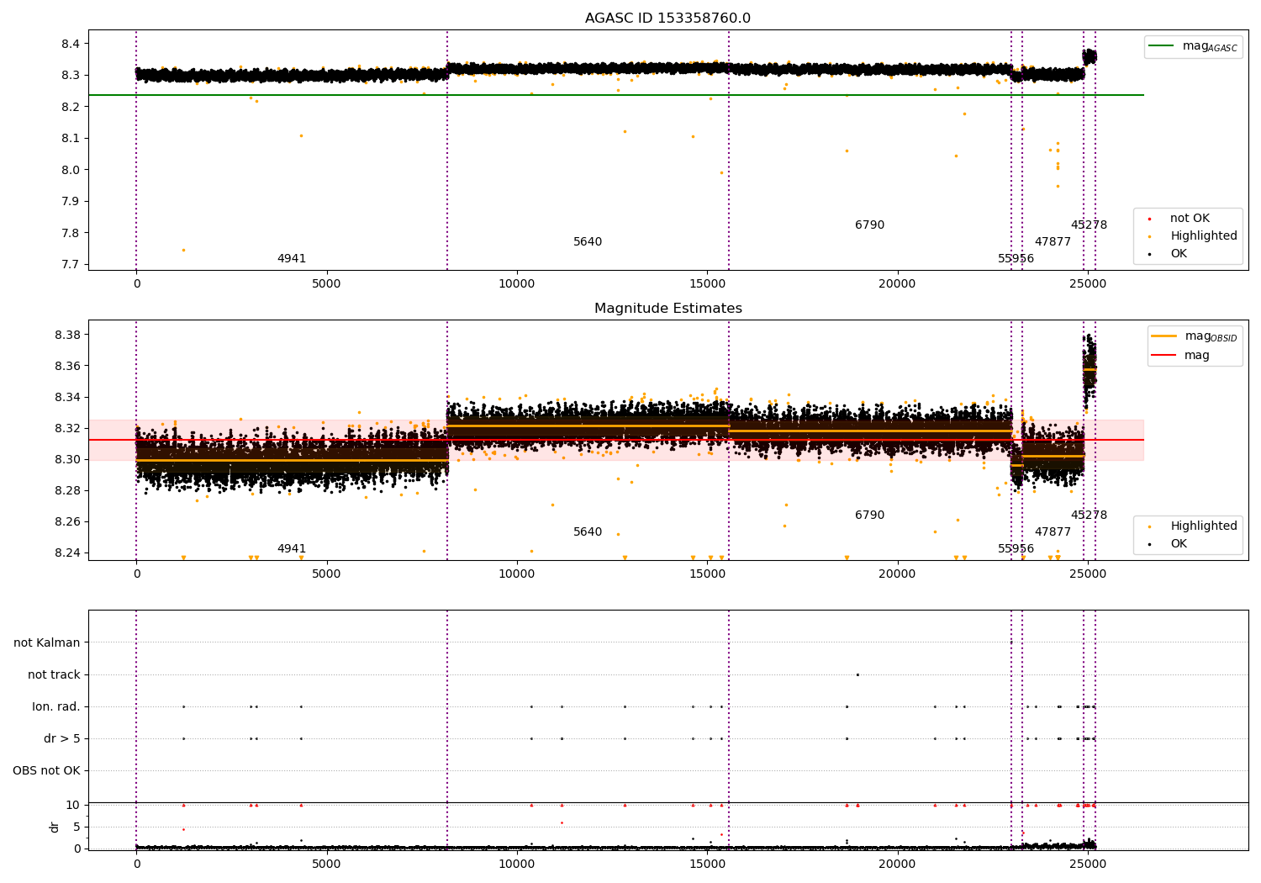Click the 8.24 y-axis tick label

[66, 553]
